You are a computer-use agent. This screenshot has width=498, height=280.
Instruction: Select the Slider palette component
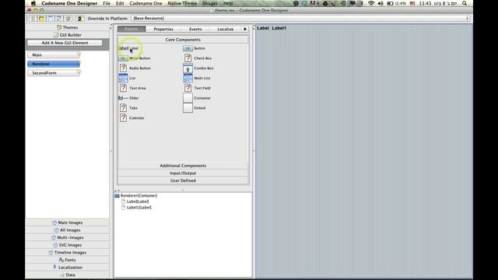click(x=128, y=98)
